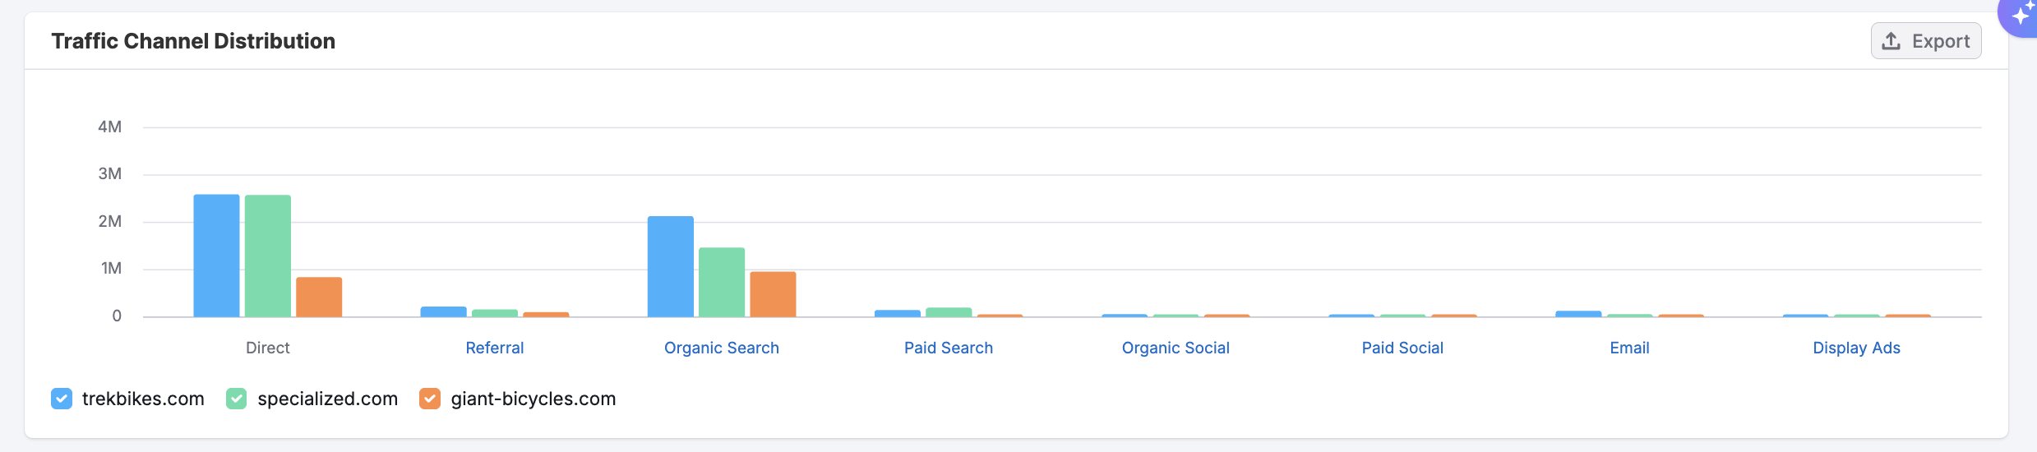Open the Organic Search channel link
The height and width of the screenshot is (452, 2037).
[721, 348]
